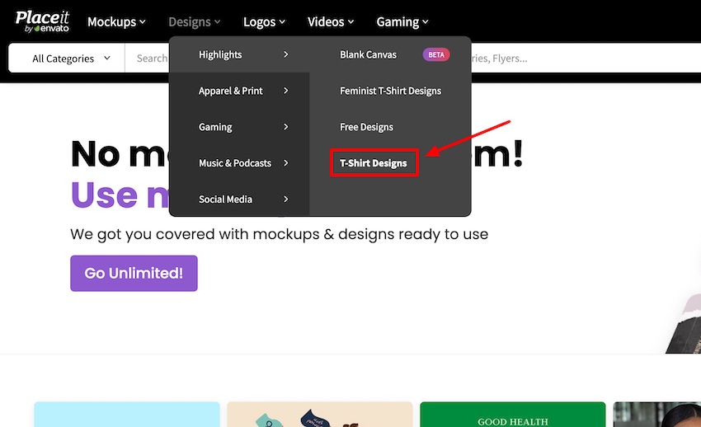701x427 pixels.
Task: Expand the Highlights submenu arrow
Action: click(x=285, y=54)
